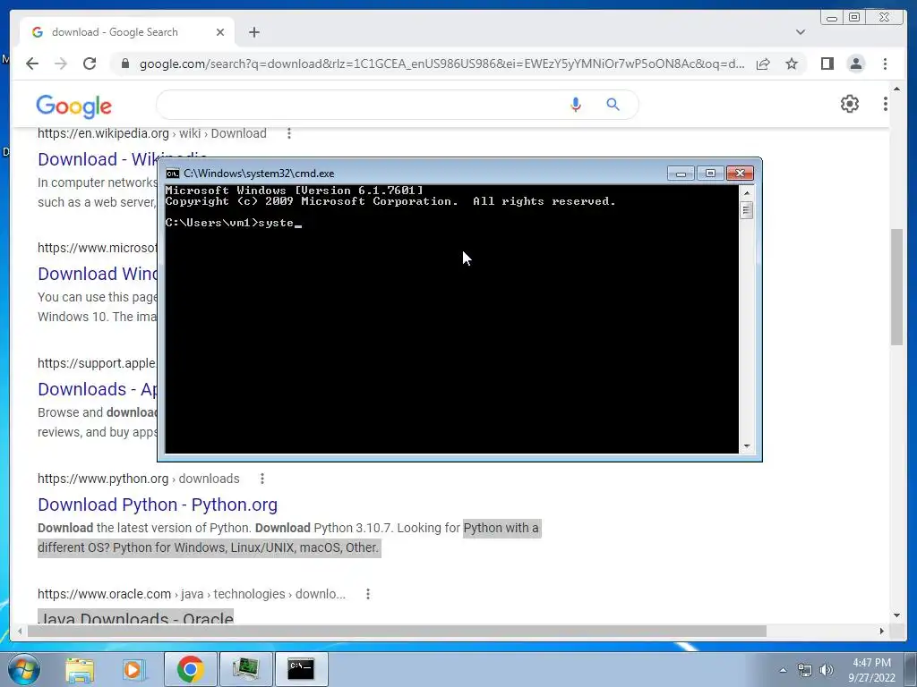The image size is (917, 687).
Task: Click the page scrollbar down arrow
Action: (x=897, y=615)
